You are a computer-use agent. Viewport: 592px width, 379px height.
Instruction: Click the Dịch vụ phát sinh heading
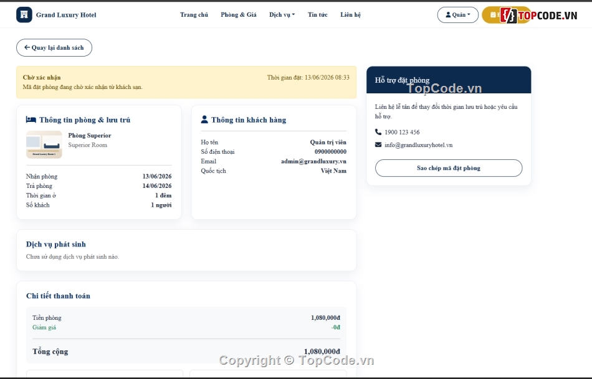(56, 244)
